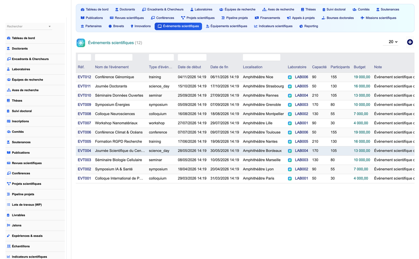Screen dimensions: 419x259
Task: Click the Suivi doctoral clipboard icon in sidebar
Action: [8, 111]
